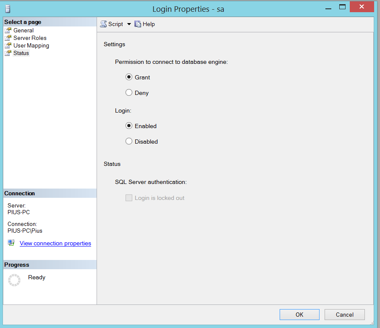Click the PIUS-PC\Pius connection text
Viewport: 380px width, 328px height.
click(25, 231)
